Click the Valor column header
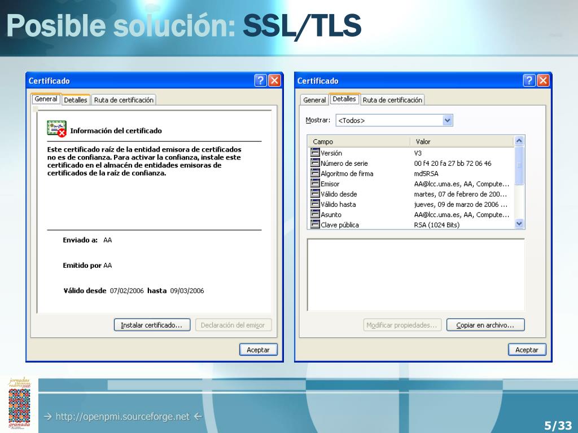The image size is (578, 433). 462,142
